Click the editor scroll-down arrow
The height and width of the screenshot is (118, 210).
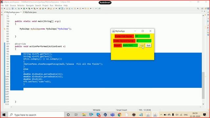(x=203, y=104)
